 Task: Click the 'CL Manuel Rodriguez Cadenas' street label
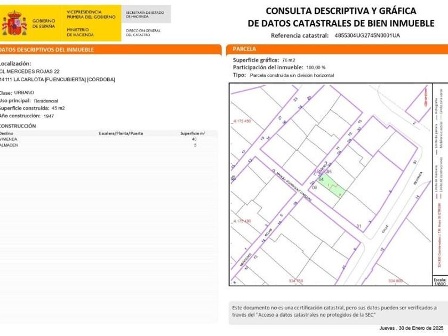point(291,185)
